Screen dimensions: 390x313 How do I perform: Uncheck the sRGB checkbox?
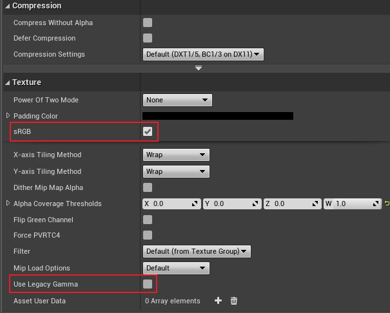pos(148,131)
